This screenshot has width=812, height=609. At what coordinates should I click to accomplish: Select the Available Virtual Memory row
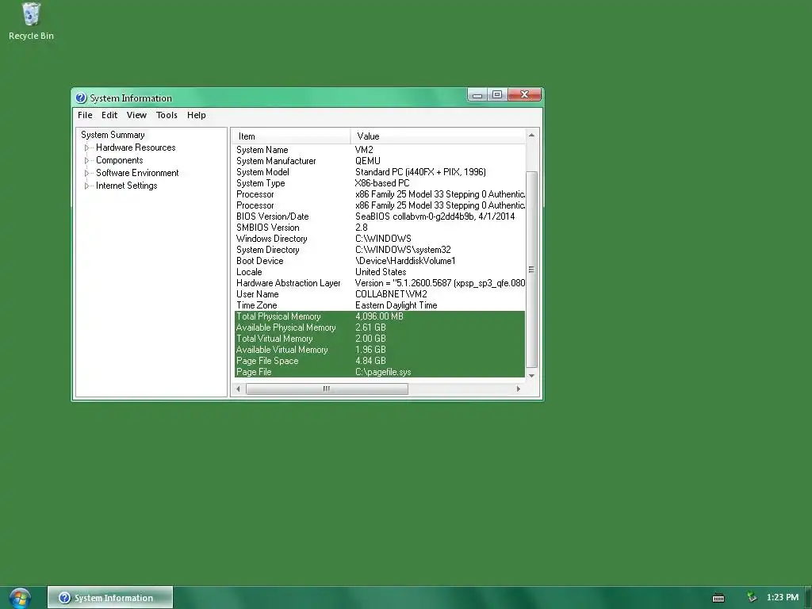pyautogui.click(x=379, y=350)
